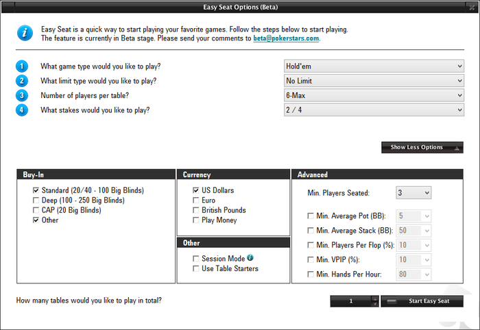
Task: Open the Min. Average Stack value dropdown
Action: pos(413,231)
